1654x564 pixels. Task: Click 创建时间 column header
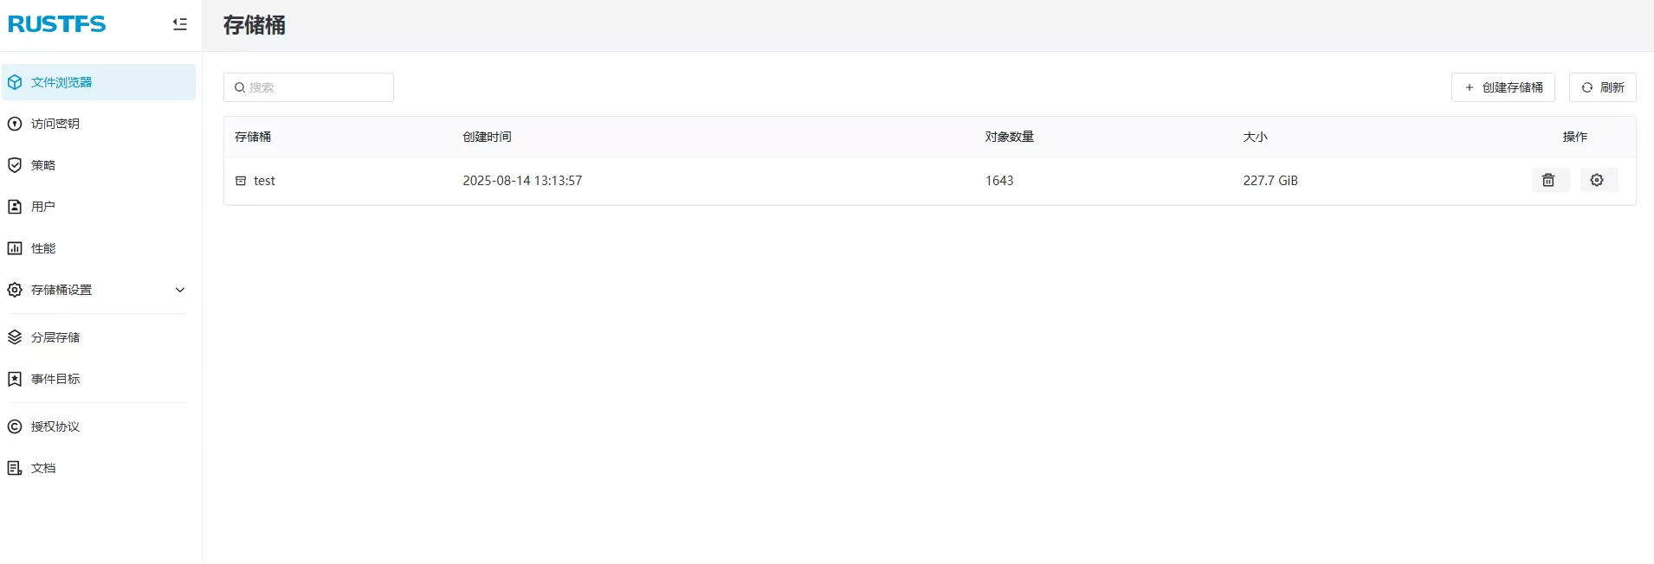(x=487, y=137)
